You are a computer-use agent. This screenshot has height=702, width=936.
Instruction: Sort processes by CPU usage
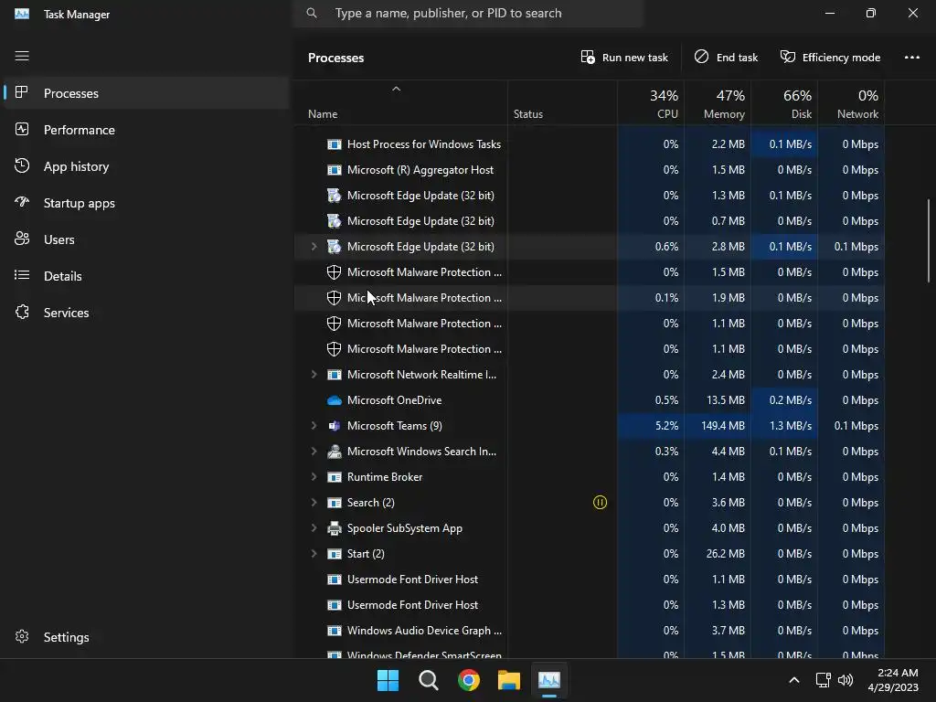click(651, 104)
